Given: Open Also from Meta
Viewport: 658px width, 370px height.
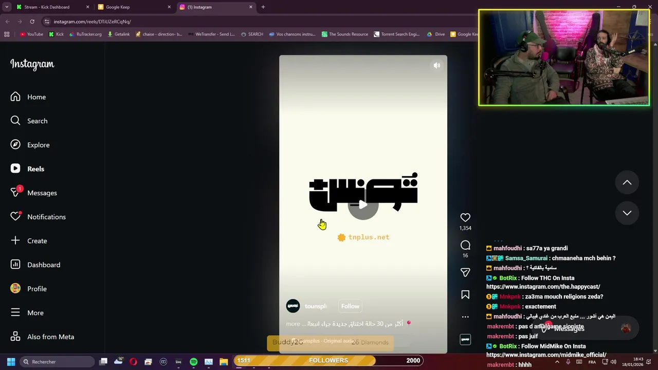Looking at the screenshot, I should click(43, 337).
